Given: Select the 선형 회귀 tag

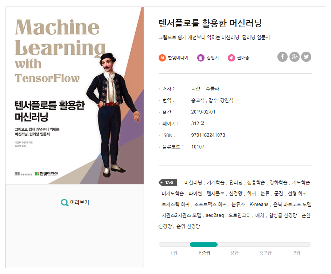Looking at the screenshot, I should click(x=297, y=194).
